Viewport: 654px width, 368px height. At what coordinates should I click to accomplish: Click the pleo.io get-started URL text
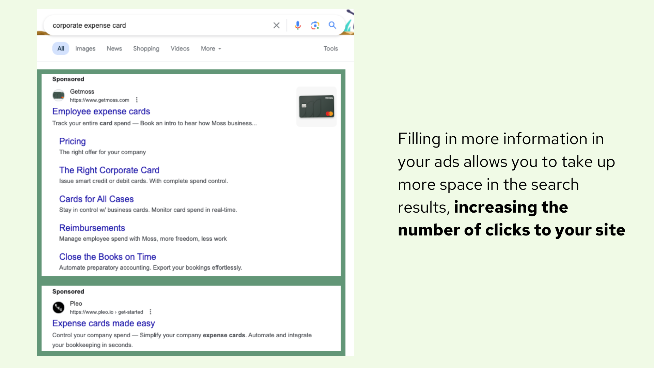106,312
